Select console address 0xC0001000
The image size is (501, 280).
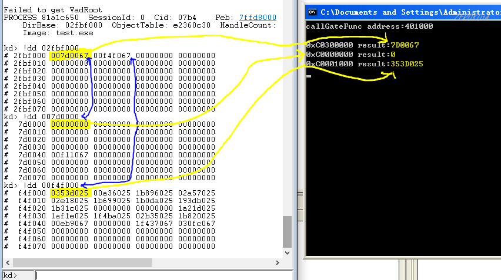pyautogui.click(x=329, y=64)
